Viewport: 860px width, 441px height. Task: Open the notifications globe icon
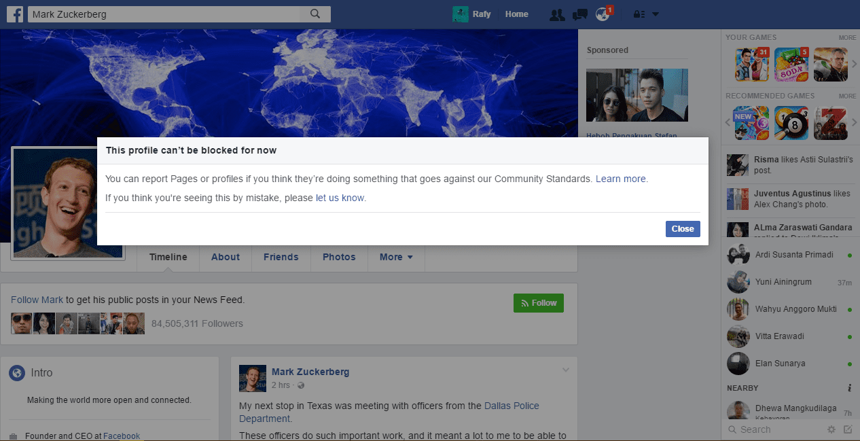[x=603, y=14]
